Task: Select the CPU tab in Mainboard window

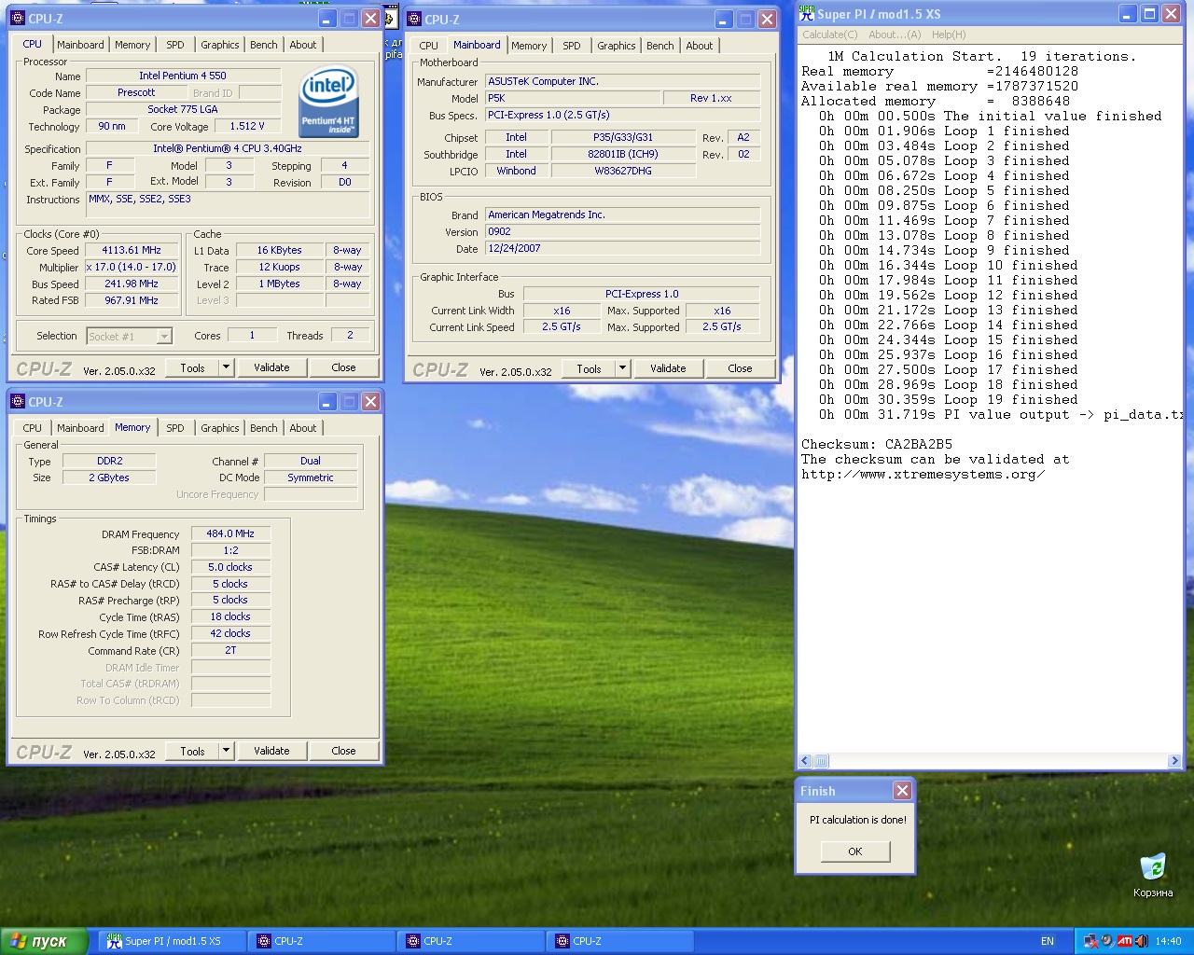Action: pyautogui.click(x=429, y=46)
